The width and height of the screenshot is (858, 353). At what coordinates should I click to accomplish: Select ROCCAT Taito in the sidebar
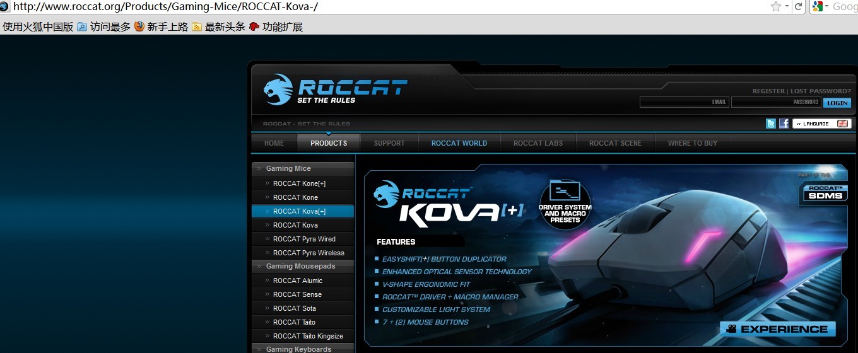coord(303,322)
